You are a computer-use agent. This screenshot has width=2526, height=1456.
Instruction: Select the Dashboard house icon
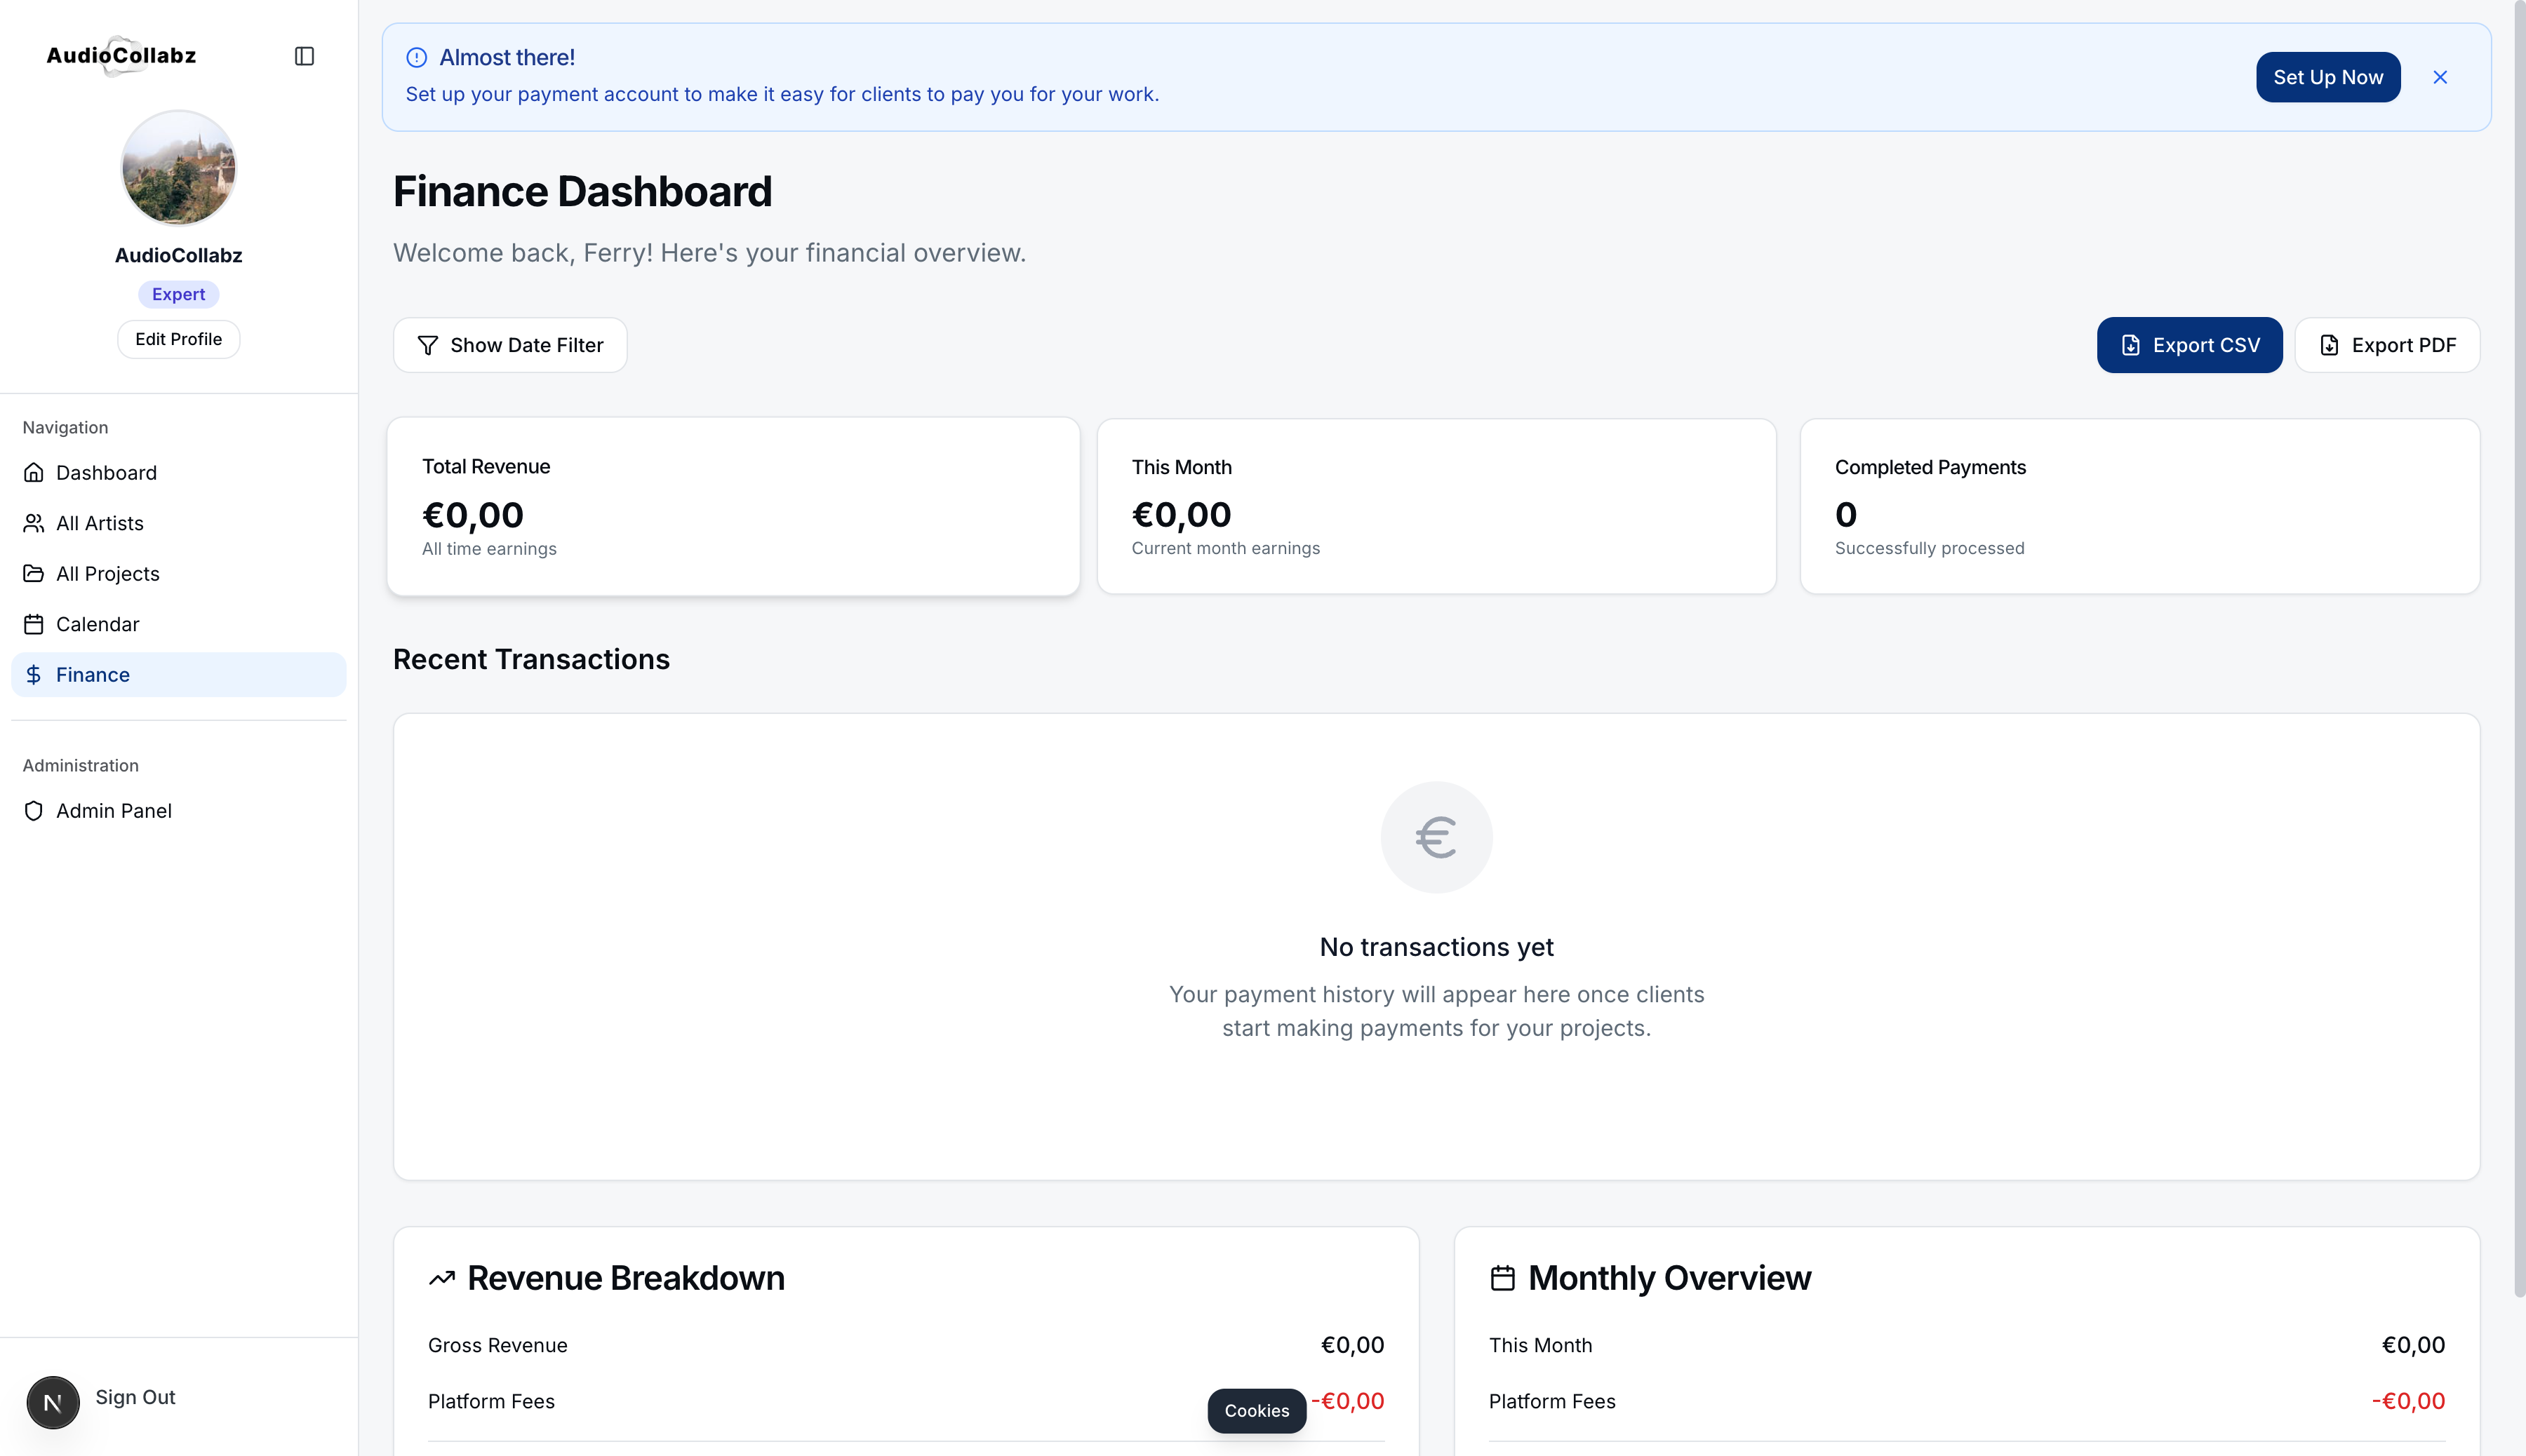point(34,472)
